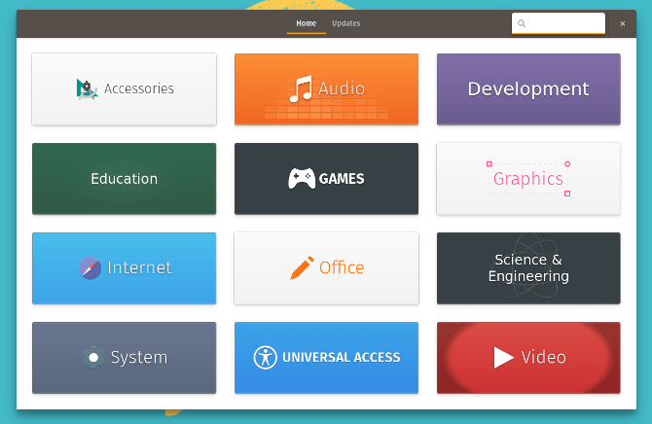Select the Office category
The width and height of the screenshot is (652, 424).
[x=326, y=268]
